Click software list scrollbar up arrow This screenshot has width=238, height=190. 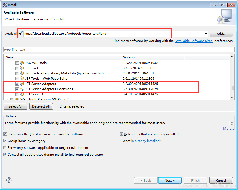[x=232, y=56]
